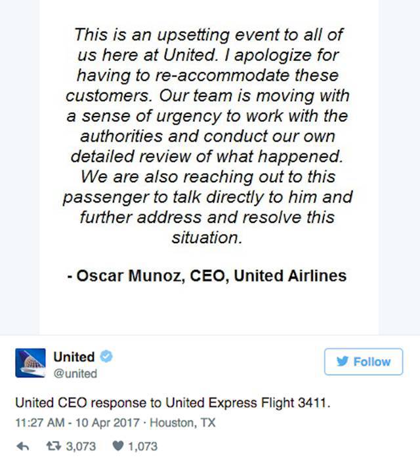The width and height of the screenshot is (420, 464).
Task: Click the 1,073 likes count
Action: pyautogui.click(x=142, y=446)
